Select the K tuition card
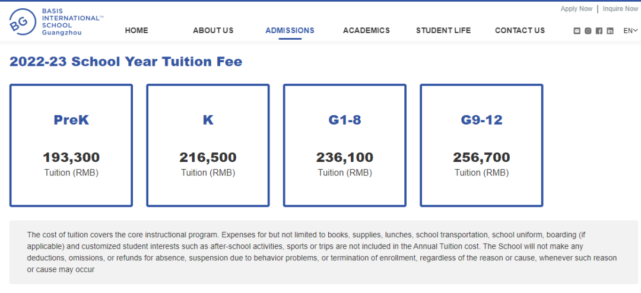 point(208,145)
